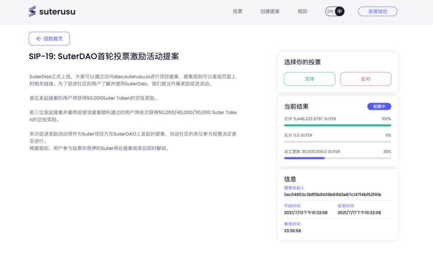Click the remaining time 23:26:58

[292, 231]
